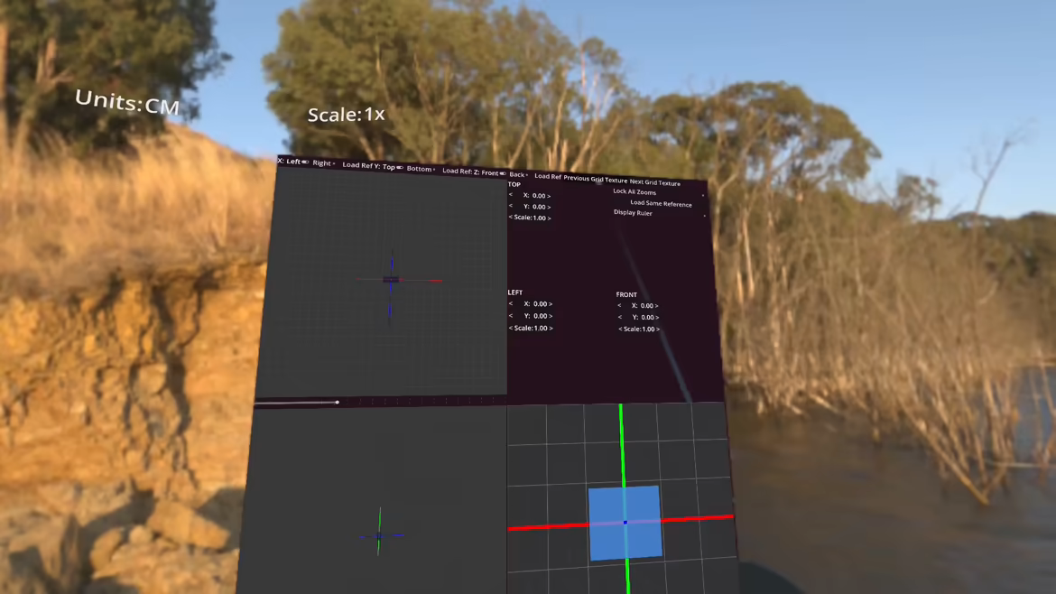1056x594 pixels.
Task: Toggle the Bottom view switch
Action: 434,169
